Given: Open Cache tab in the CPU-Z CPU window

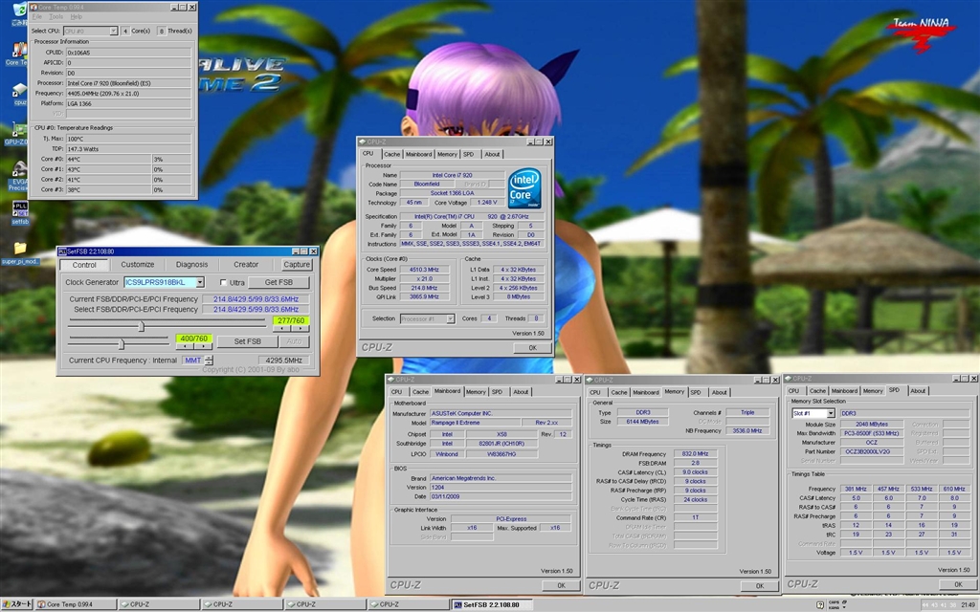Looking at the screenshot, I should (x=391, y=154).
